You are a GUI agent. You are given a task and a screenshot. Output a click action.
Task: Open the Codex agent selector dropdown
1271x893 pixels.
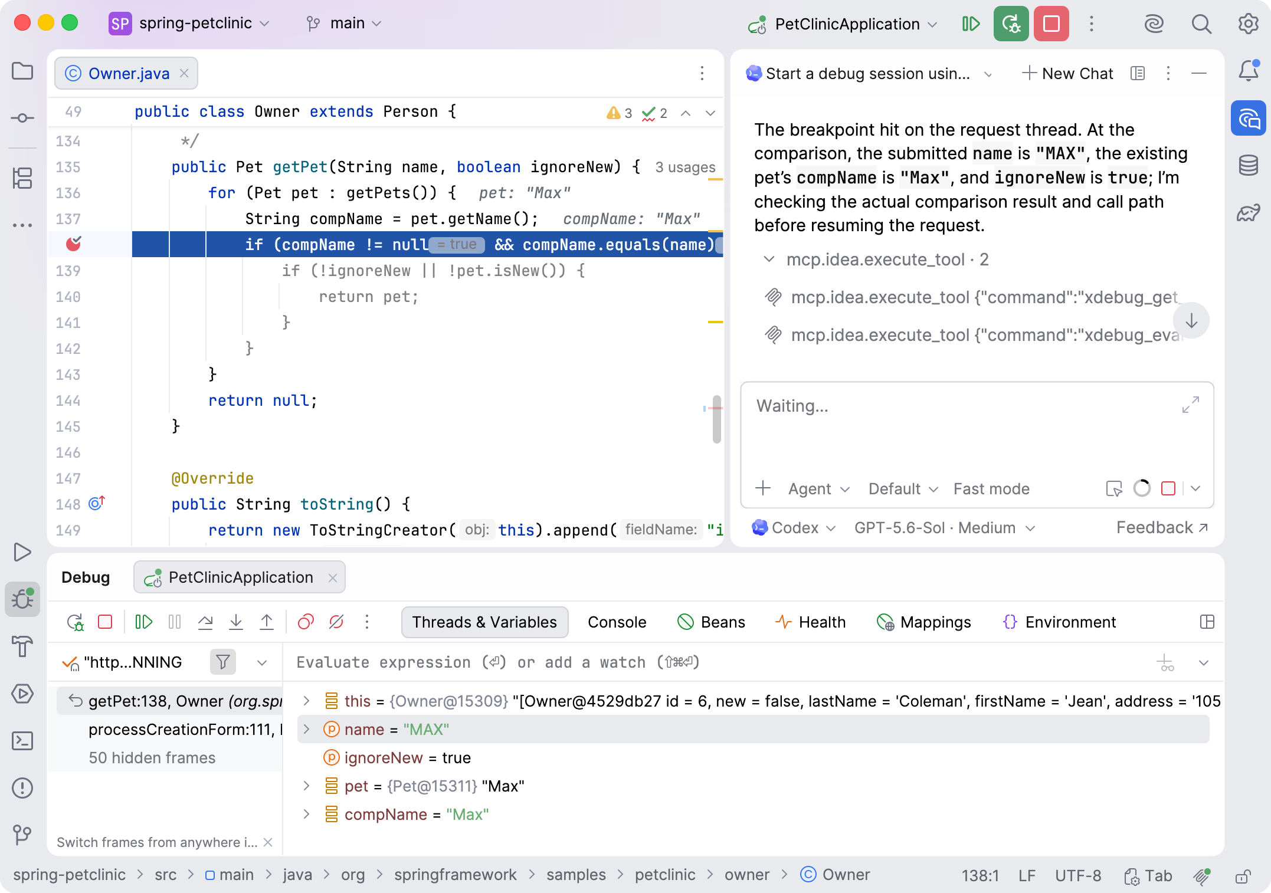tap(794, 528)
